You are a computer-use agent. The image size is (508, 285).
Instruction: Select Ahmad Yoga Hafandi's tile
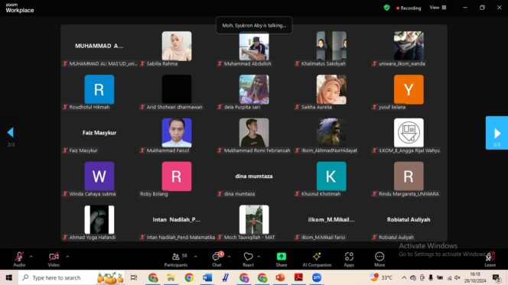point(99,219)
